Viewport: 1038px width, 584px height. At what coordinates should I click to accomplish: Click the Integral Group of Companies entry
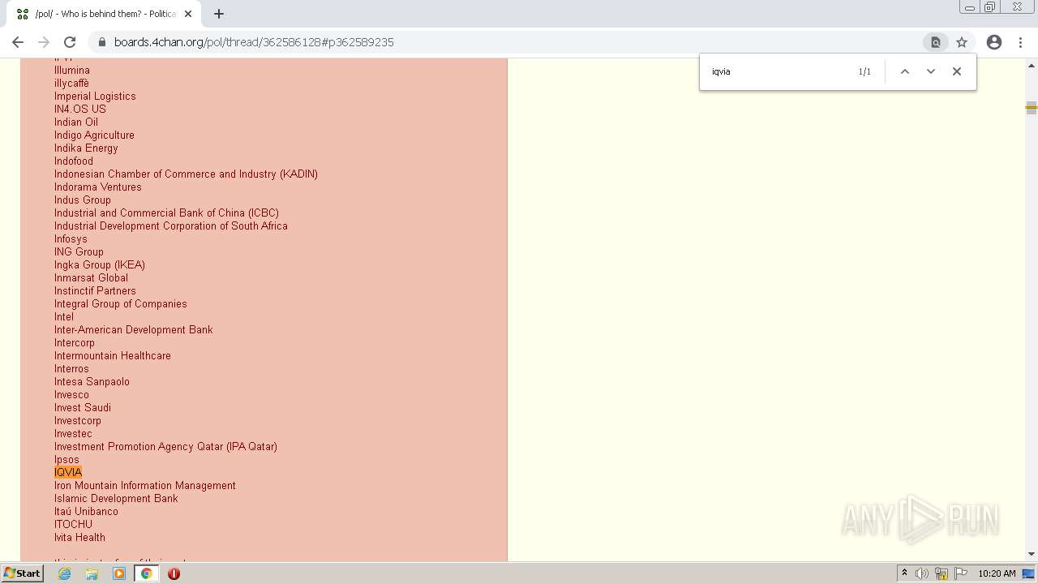[x=121, y=303]
